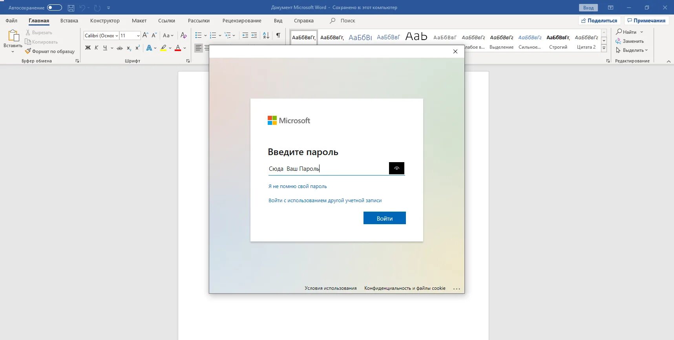
Task: Click Format Painter (Формат по образцу)
Action: tap(50, 51)
